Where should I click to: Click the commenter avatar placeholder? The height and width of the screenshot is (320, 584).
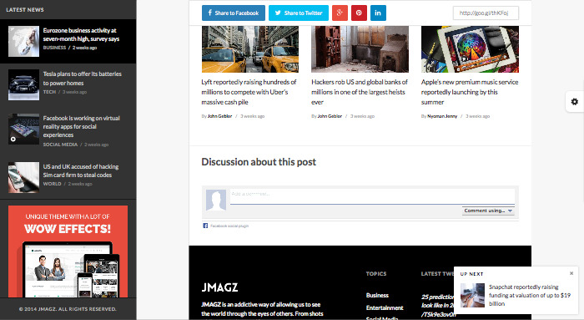tap(216, 201)
